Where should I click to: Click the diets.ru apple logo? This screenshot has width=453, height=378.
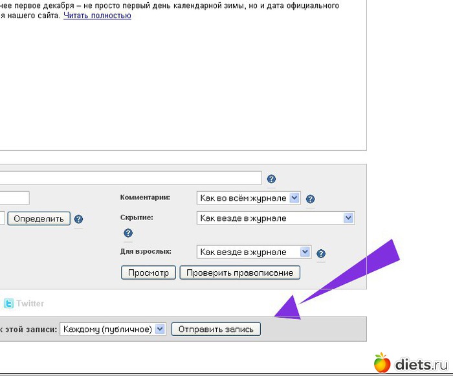[x=382, y=363]
